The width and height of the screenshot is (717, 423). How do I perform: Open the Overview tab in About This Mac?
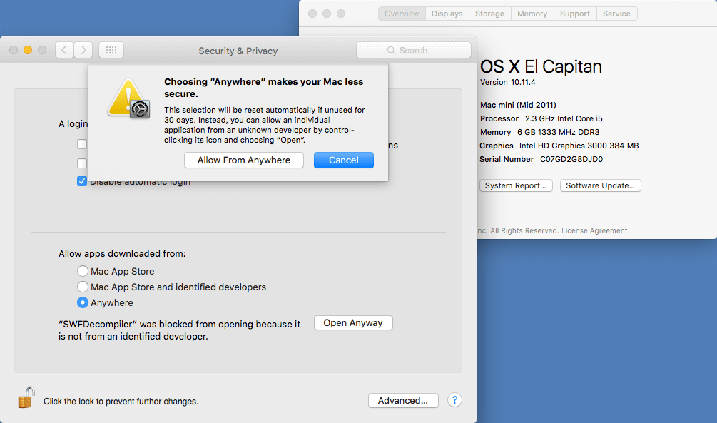(402, 14)
